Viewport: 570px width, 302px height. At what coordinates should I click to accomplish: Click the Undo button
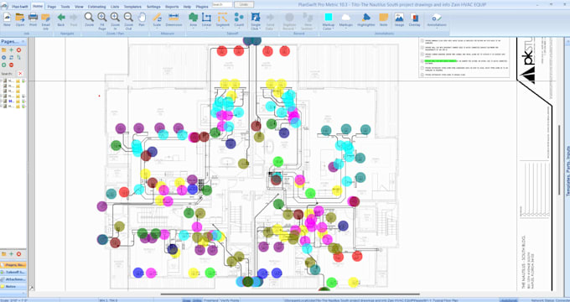[244, 5]
